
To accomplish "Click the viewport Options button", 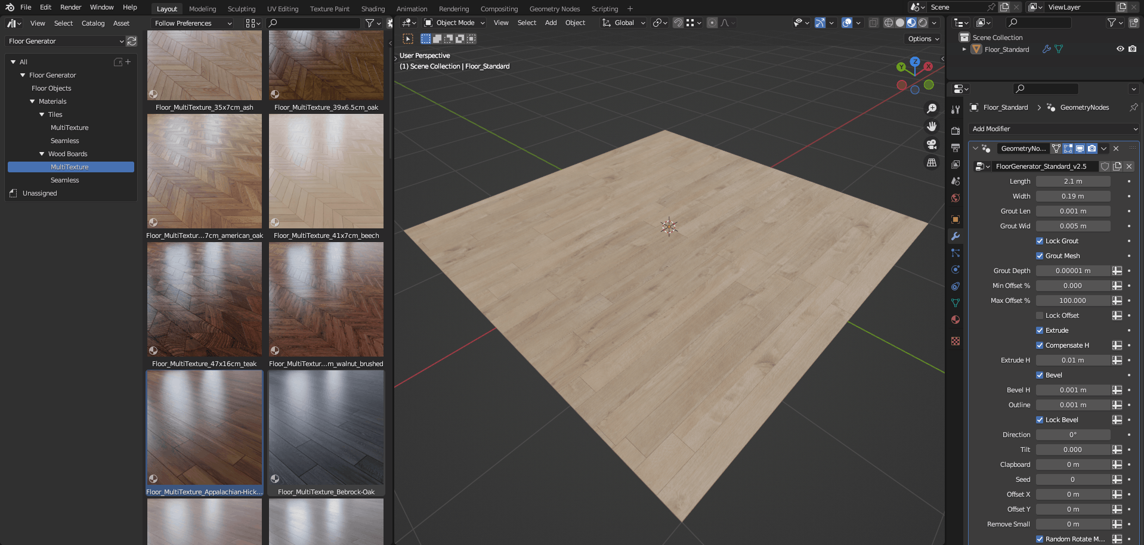I will (x=923, y=39).
